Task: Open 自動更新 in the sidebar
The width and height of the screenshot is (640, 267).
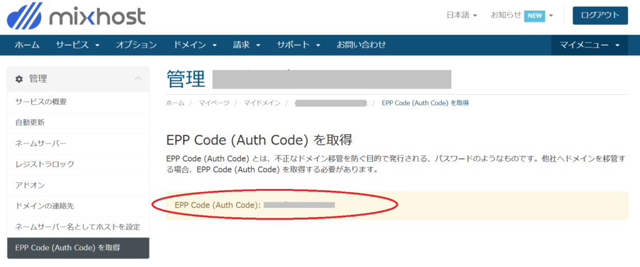Action: point(30,122)
